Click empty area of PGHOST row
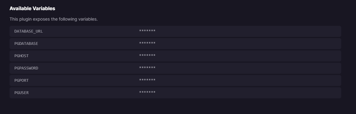Screen dimensions: 356x114 pos(247,56)
